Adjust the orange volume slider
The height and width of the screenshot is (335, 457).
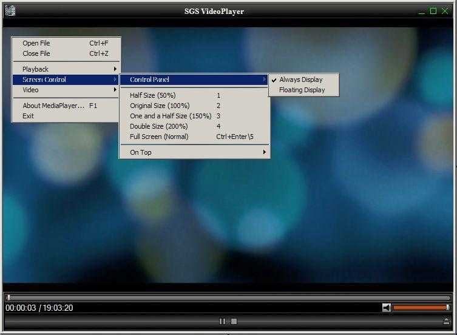pyautogui.click(x=421, y=308)
